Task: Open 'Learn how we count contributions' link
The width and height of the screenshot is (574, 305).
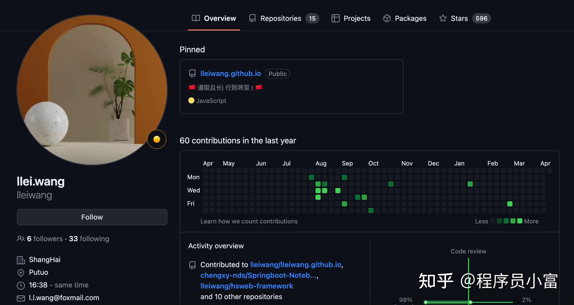Action: coord(249,221)
